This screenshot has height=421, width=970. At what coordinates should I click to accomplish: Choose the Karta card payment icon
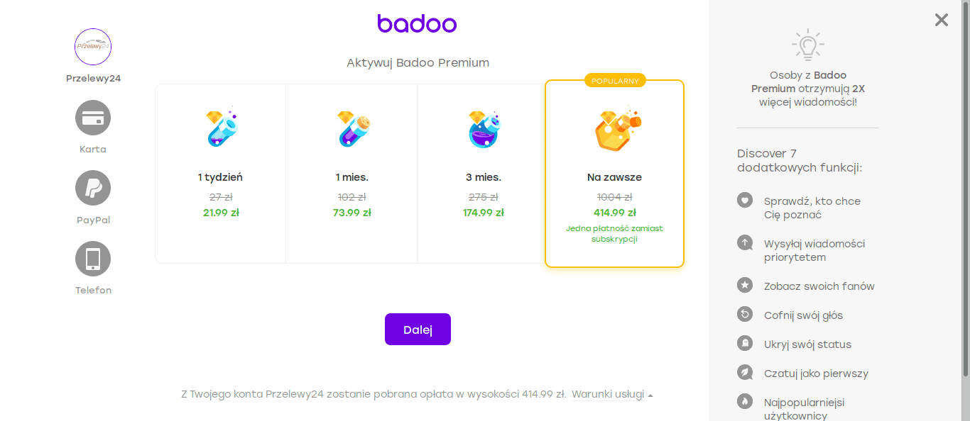click(93, 118)
